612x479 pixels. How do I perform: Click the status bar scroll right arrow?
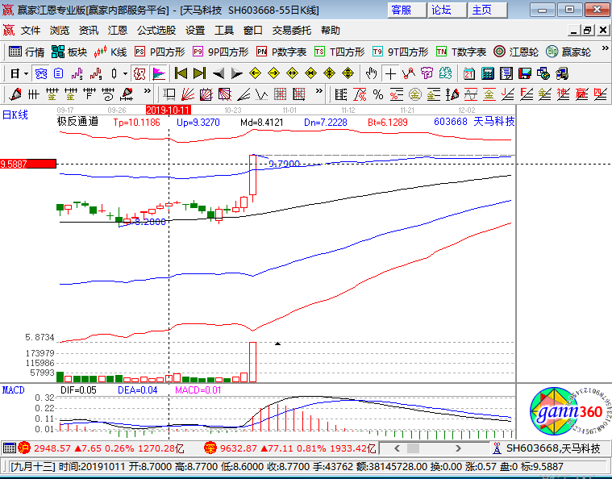(458, 448)
